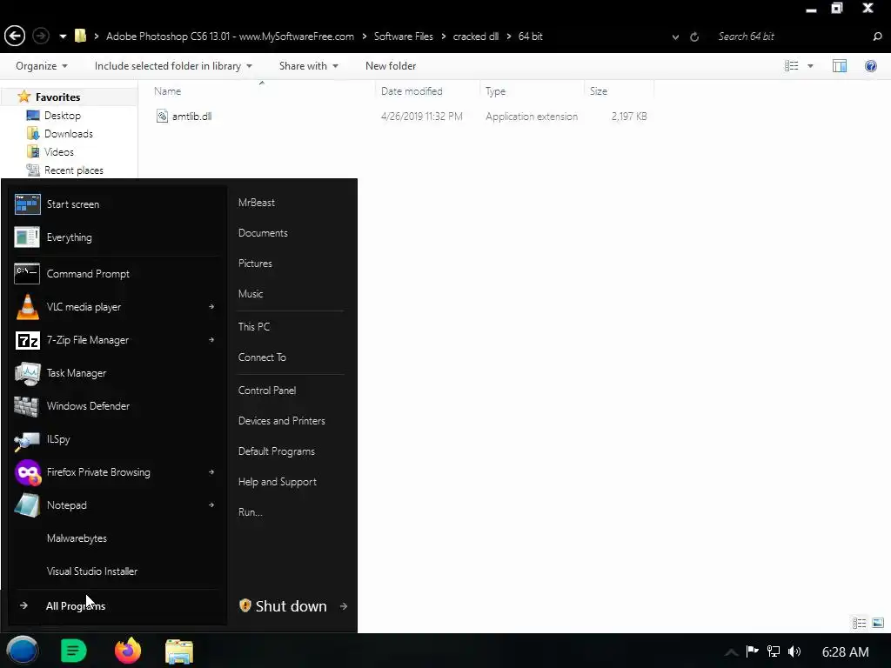891x668 pixels.
Task: Open recent locations dropdown arrow
Action: 63,37
